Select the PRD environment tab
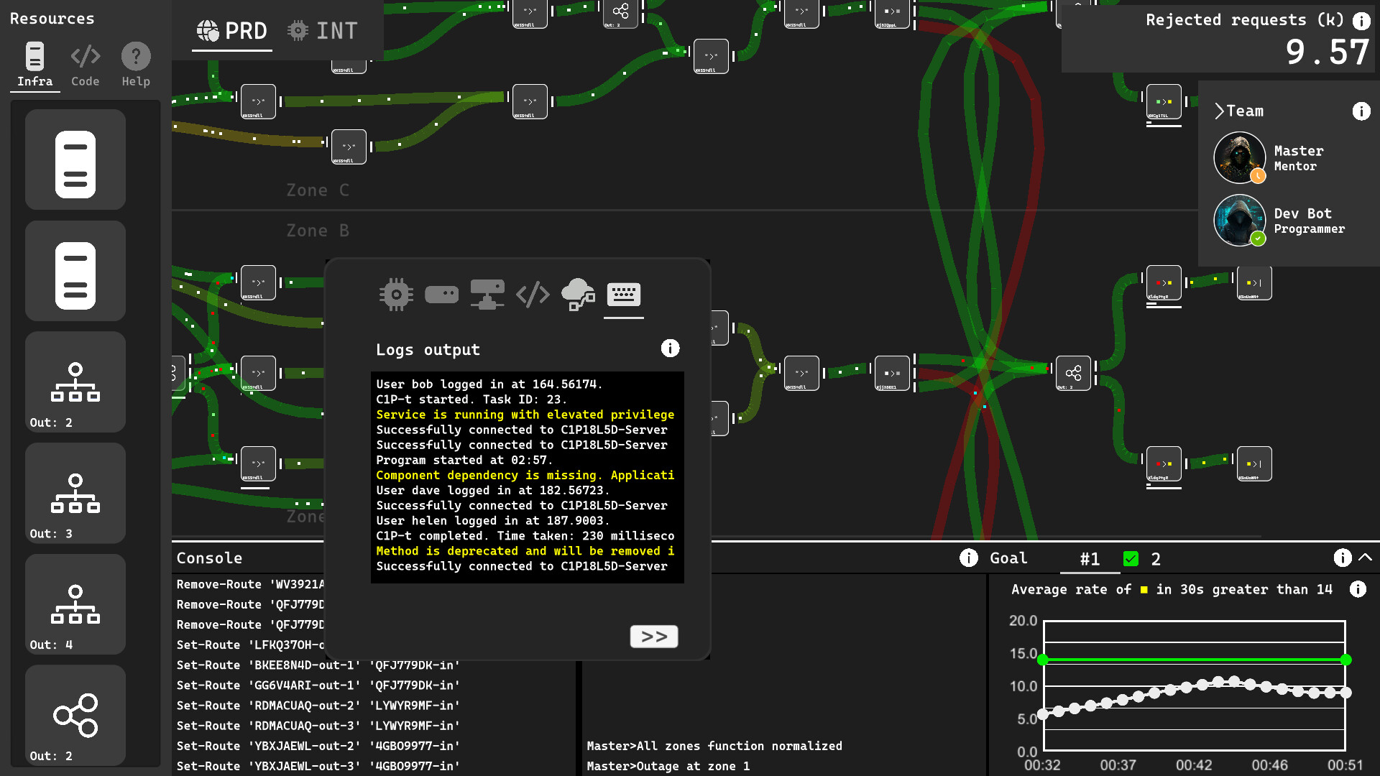This screenshot has height=776, width=1380. tap(231, 30)
